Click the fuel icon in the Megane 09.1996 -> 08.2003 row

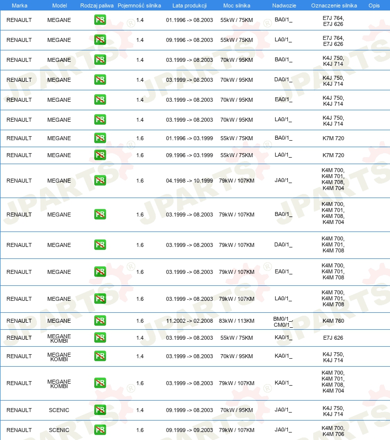[x=100, y=40]
